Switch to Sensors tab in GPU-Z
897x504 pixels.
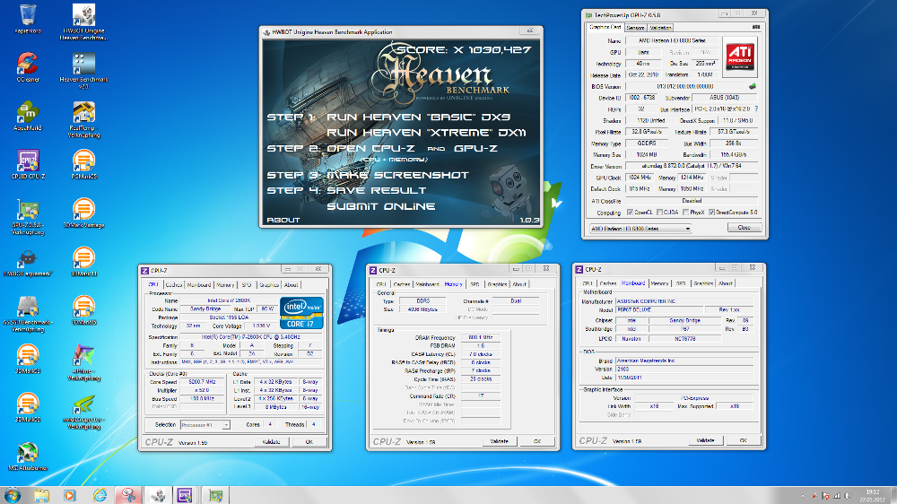click(635, 28)
